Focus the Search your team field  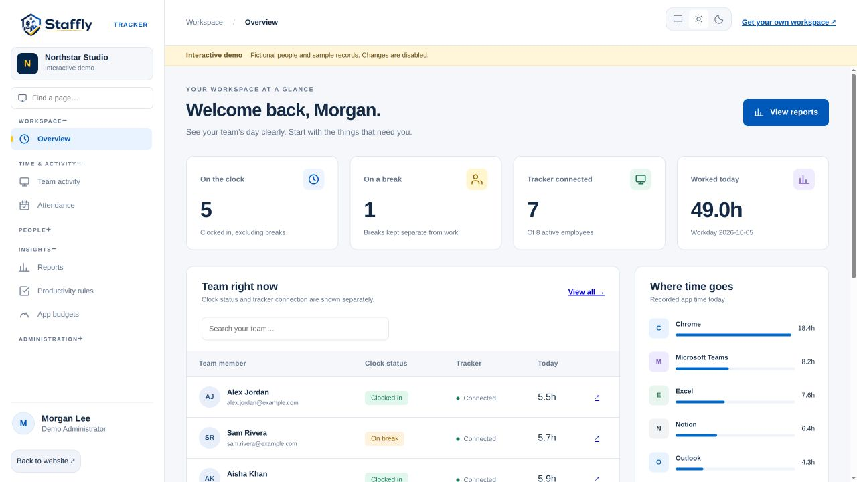coord(295,329)
